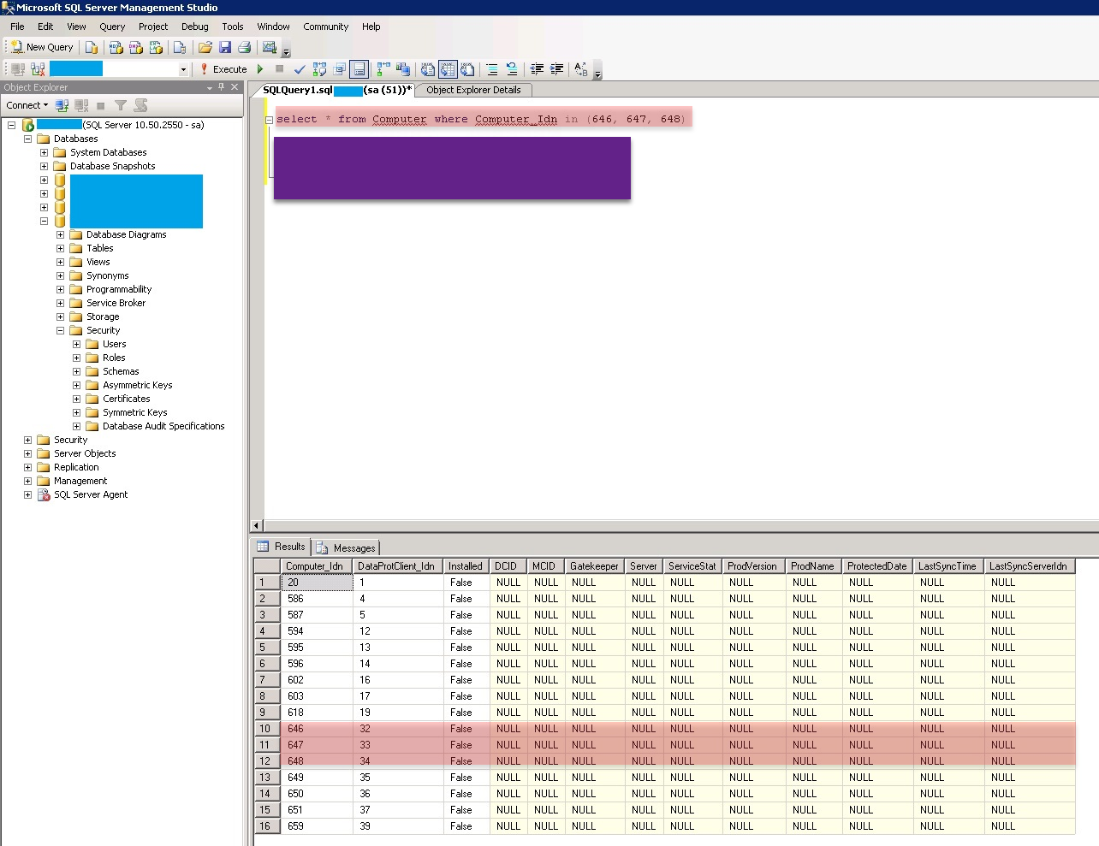Parse the query using the checkmark icon

coord(300,69)
